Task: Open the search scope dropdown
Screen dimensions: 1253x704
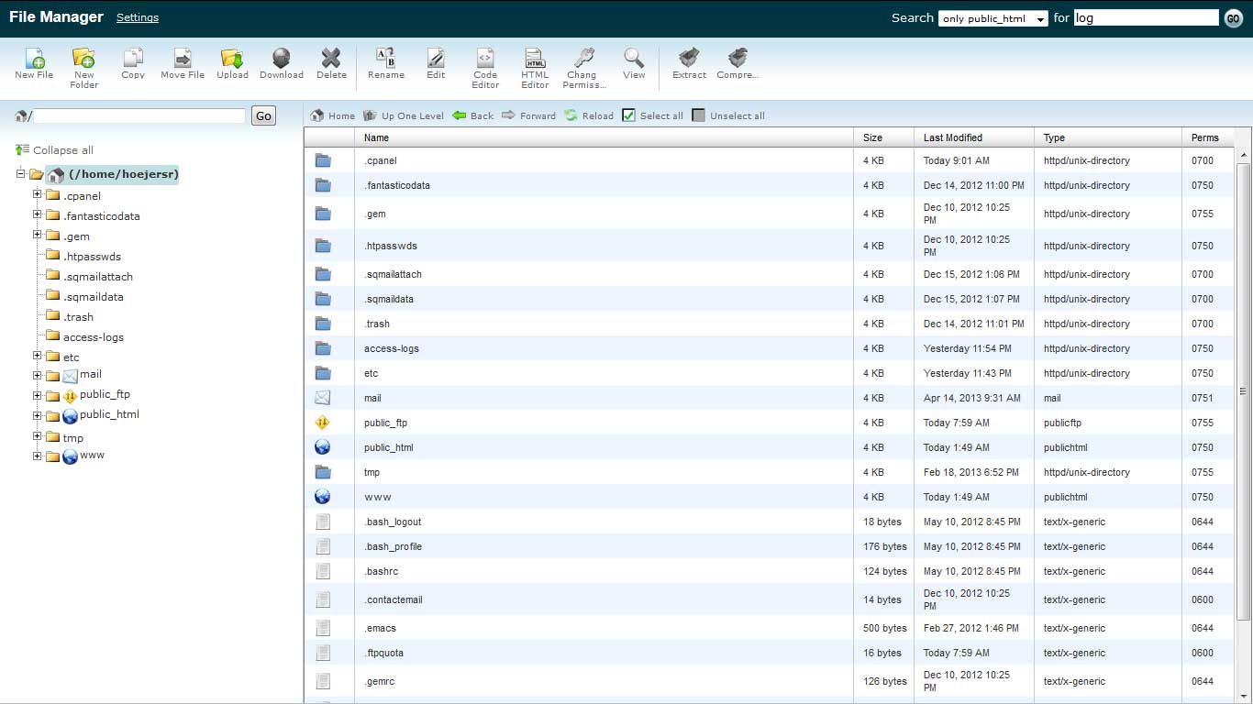Action: click(x=992, y=18)
